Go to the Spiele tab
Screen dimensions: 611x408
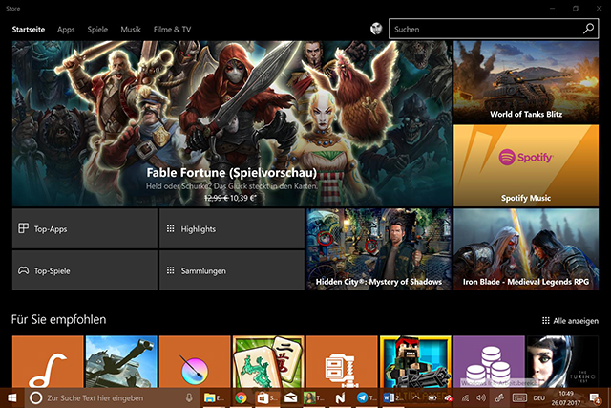pos(97,30)
